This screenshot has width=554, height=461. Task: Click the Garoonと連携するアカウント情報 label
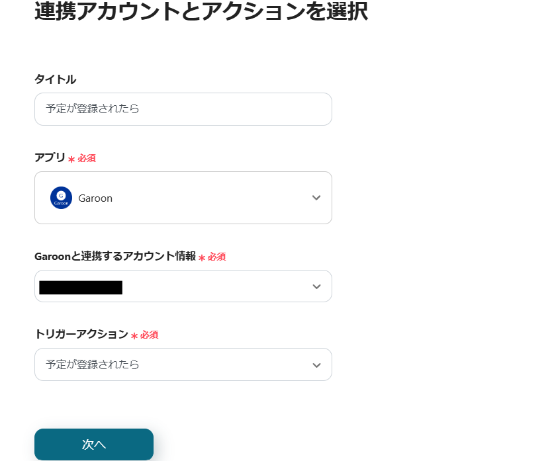point(115,257)
